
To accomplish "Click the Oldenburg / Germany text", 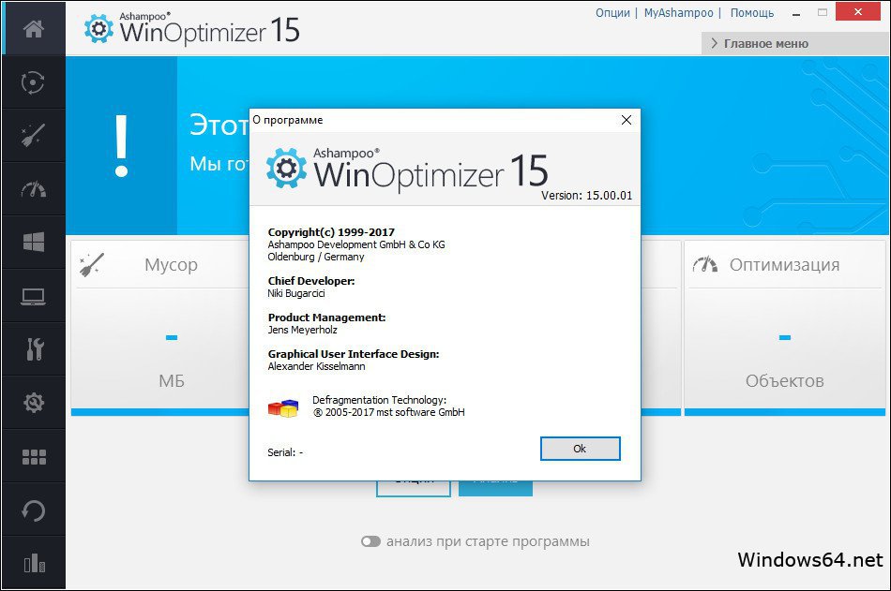I will 316,258.
